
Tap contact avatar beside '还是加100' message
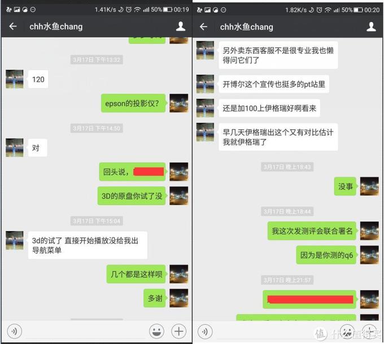pyautogui.click(x=205, y=108)
